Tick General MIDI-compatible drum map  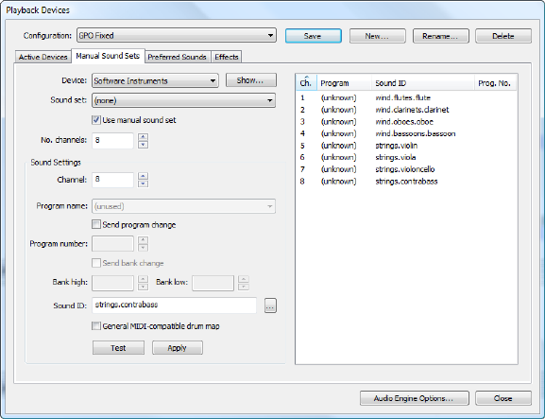(96, 326)
